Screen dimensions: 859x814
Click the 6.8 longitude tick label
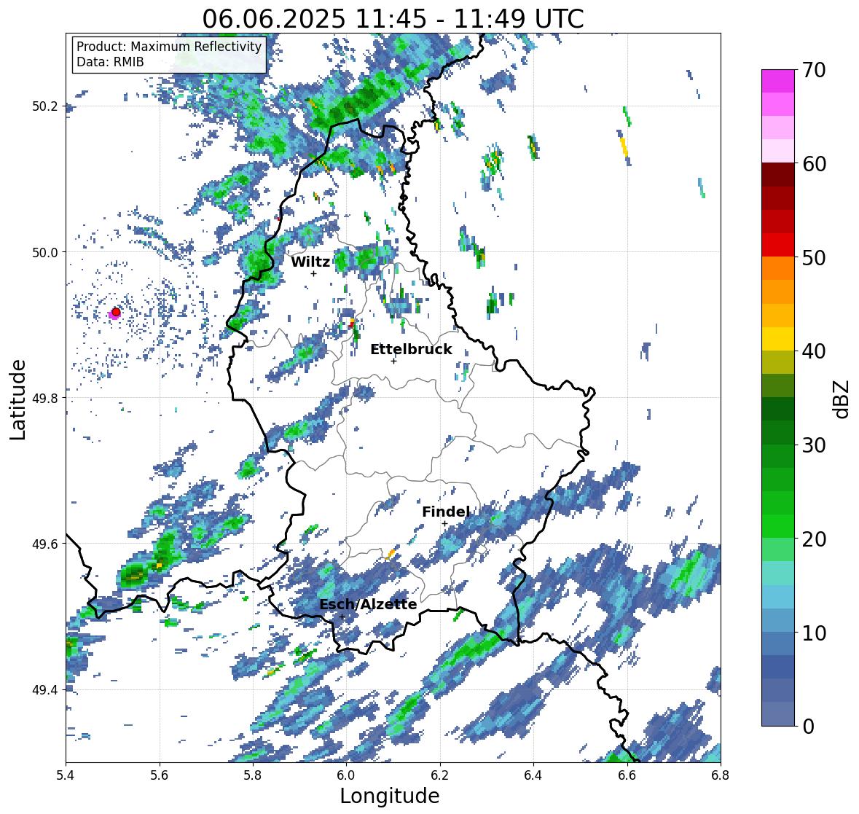721,775
